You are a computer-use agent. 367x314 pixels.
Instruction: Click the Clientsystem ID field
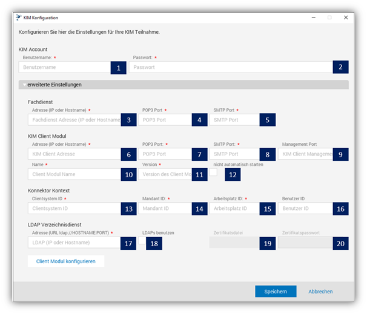tap(73, 209)
